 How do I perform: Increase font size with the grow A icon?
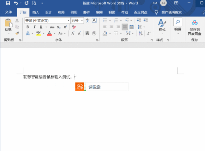pyautogui.click(x=73, y=33)
